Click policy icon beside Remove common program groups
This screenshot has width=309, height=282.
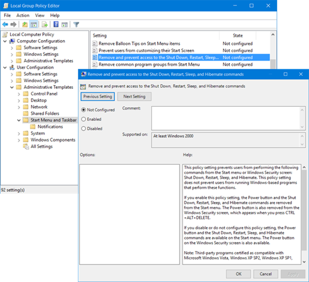(95, 64)
